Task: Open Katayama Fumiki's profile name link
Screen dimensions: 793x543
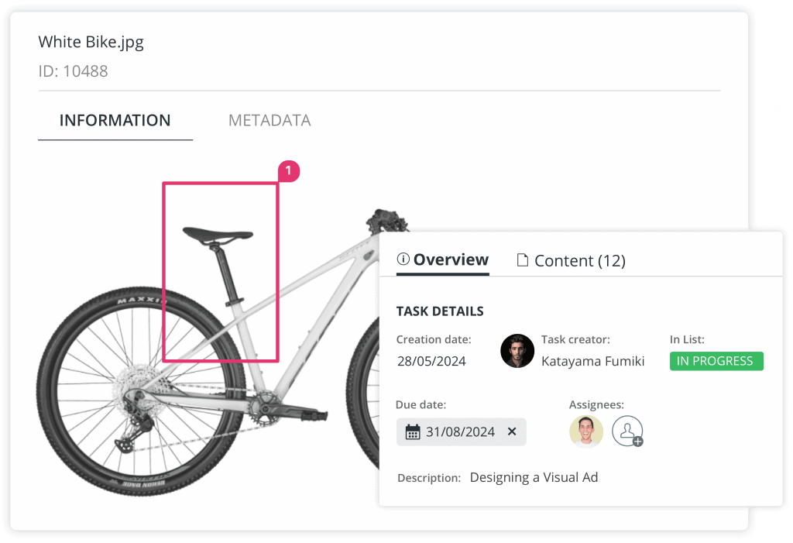Action: [x=592, y=361]
